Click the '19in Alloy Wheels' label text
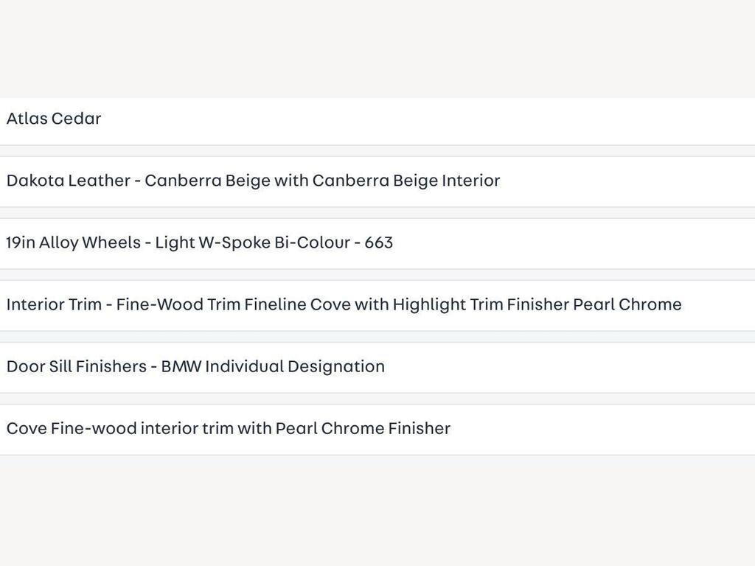This screenshot has width=755, height=566. click(74, 242)
